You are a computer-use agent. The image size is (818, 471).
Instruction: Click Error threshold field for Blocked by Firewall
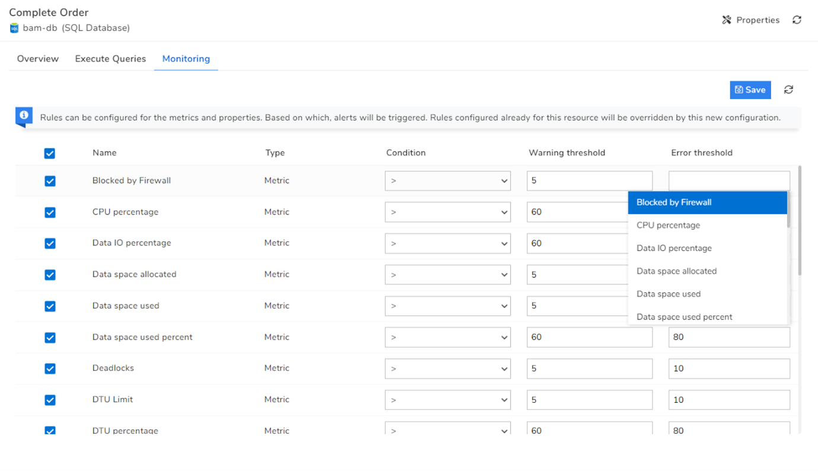(729, 181)
